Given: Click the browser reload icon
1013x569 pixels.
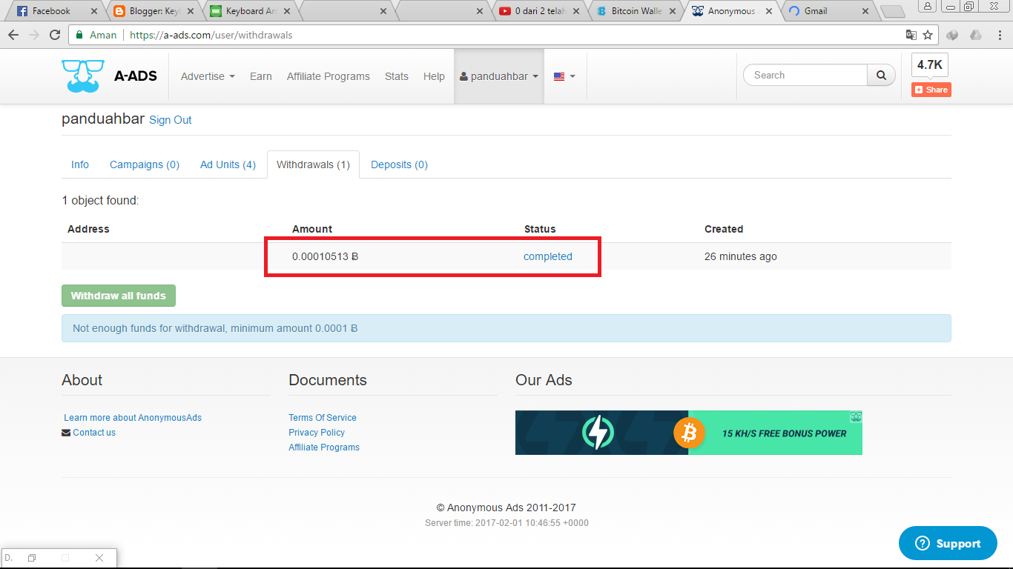Looking at the screenshot, I should [x=54, y=35].
